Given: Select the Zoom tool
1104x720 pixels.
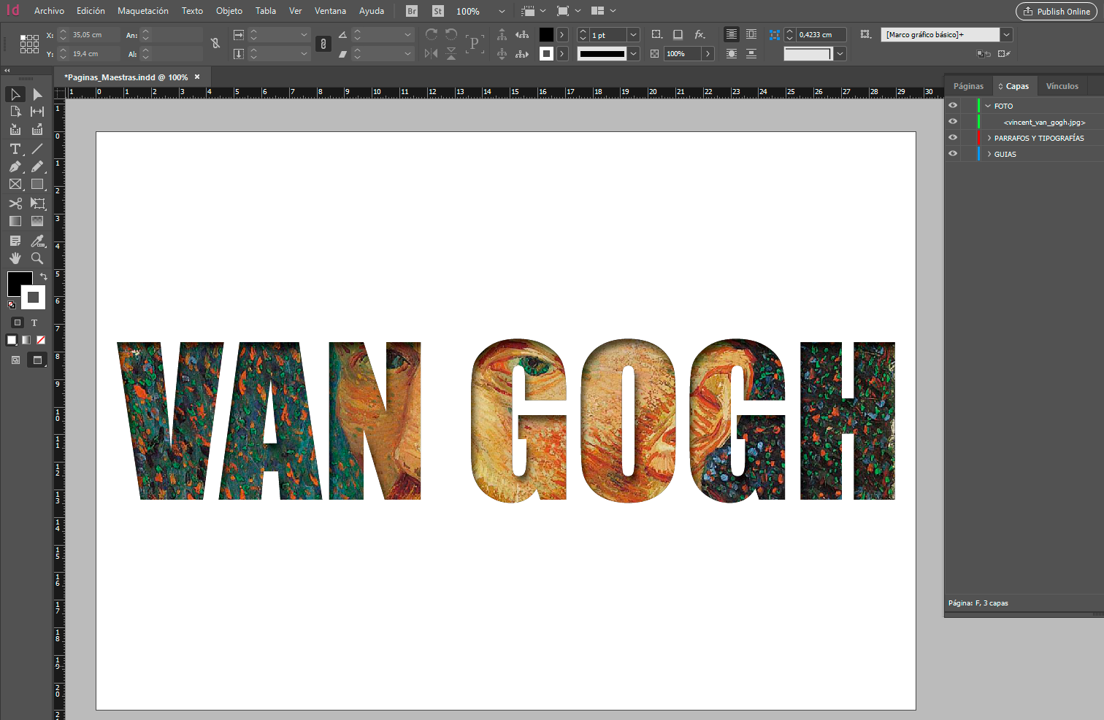Looking at the screenshot, I should click(37, 258).
